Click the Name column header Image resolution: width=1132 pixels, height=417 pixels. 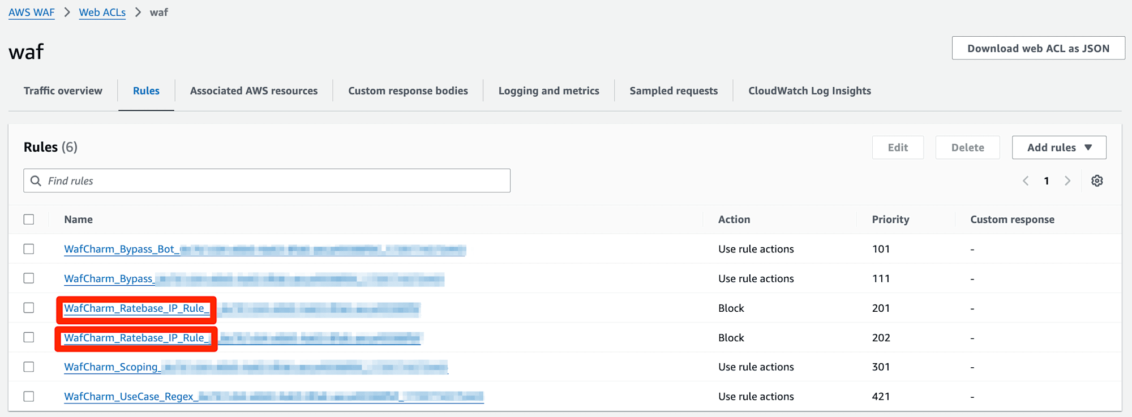pyautogui.click(x=78, y=220)
